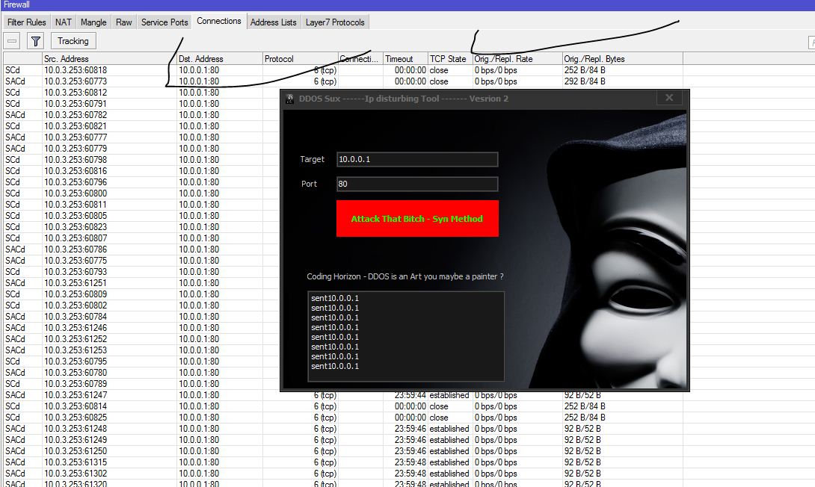Screen dimensions: 815x487
Task: Click the remove (minus) toolbar button
Action: 12,41
